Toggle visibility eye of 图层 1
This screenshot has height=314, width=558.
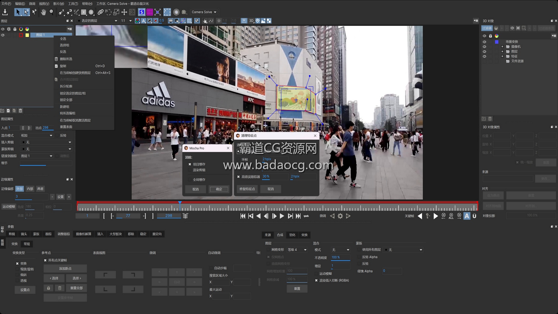(x=3, y=35)
